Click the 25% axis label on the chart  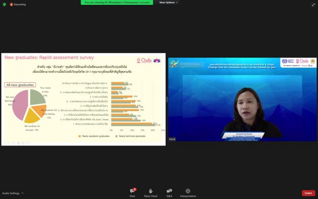coord(163,130)
